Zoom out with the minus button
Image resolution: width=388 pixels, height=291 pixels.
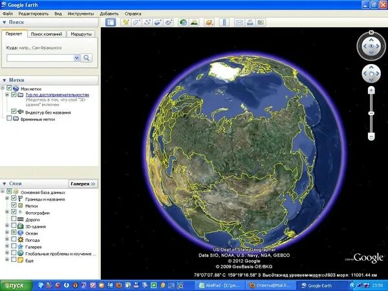[x=371, y=136]
